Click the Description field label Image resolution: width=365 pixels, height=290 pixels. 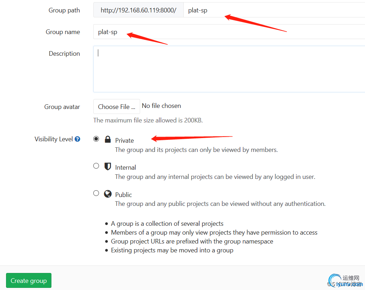coord(64,54)
